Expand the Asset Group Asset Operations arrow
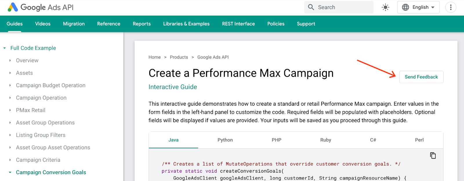The image size is (464, 181). [10, 148]
